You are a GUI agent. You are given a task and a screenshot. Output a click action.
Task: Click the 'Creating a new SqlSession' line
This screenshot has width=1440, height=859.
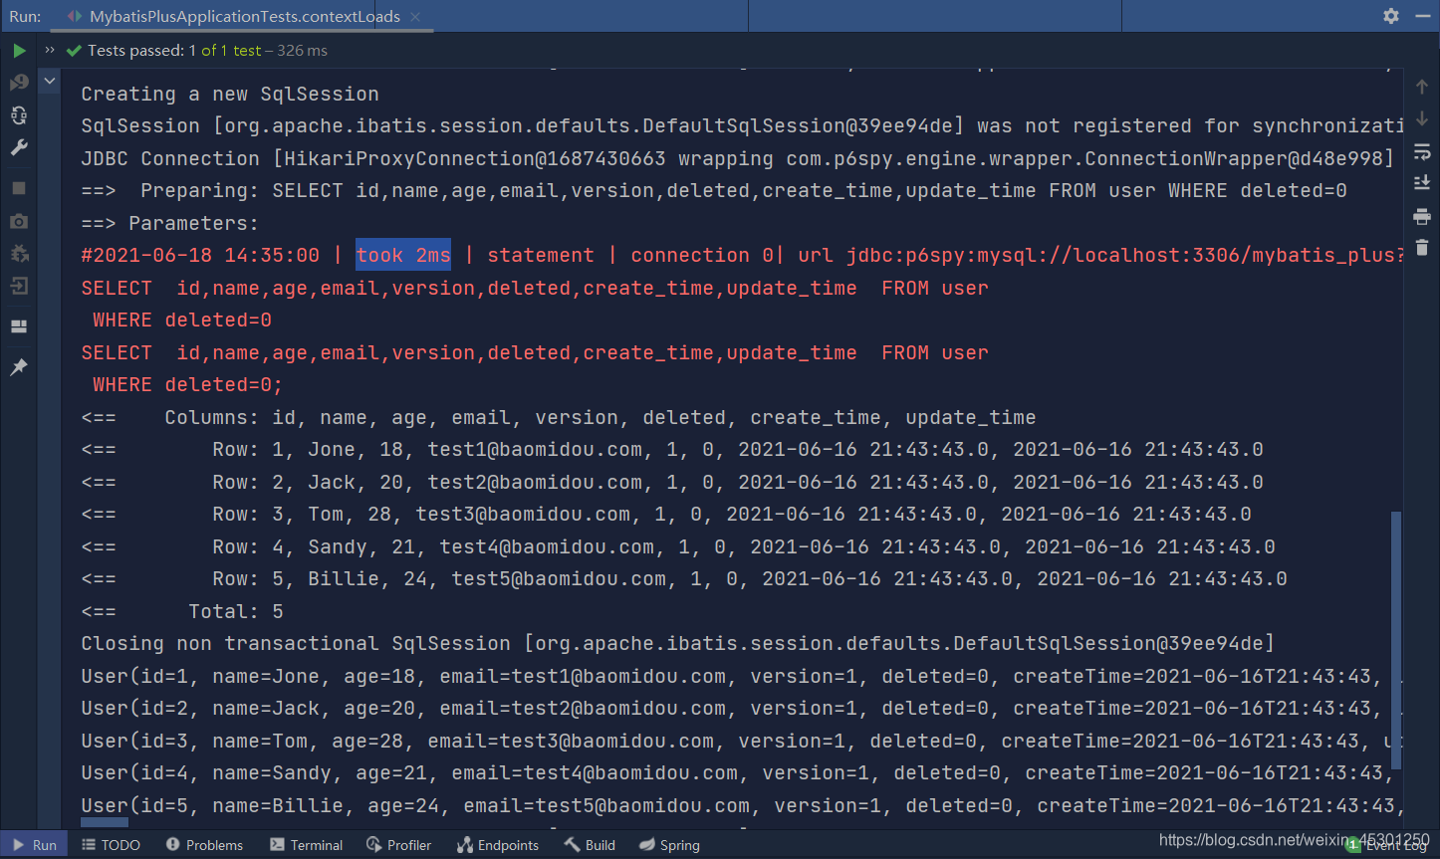pos(230,94)
